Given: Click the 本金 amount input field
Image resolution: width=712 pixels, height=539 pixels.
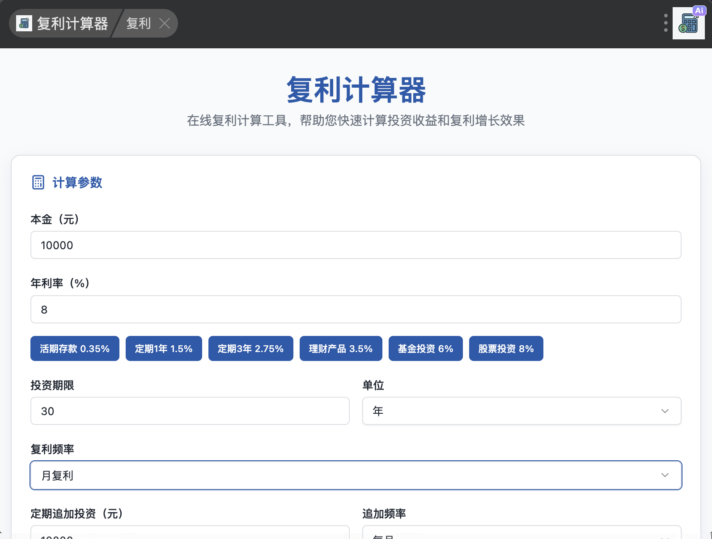Looking at the screenshot, I should click(356, 245).
